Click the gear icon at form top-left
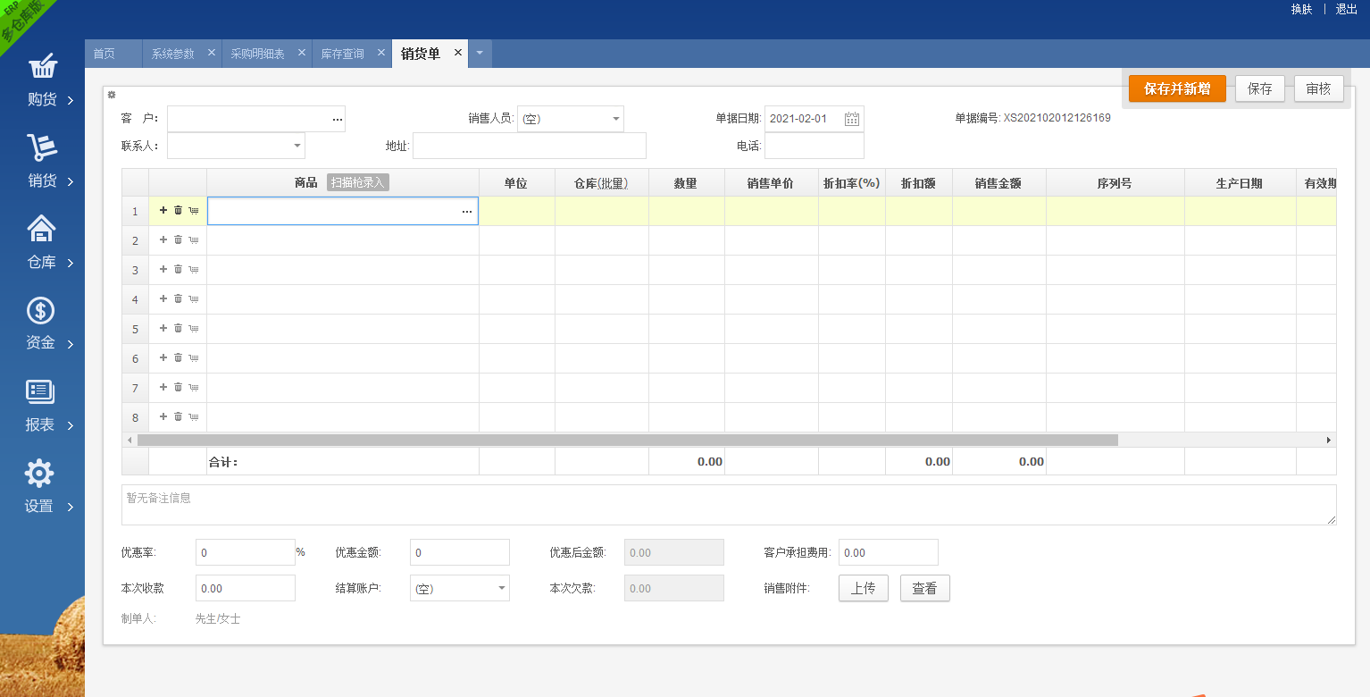Viewport: 1370px width, 697px height. click(x=112, y=95)
